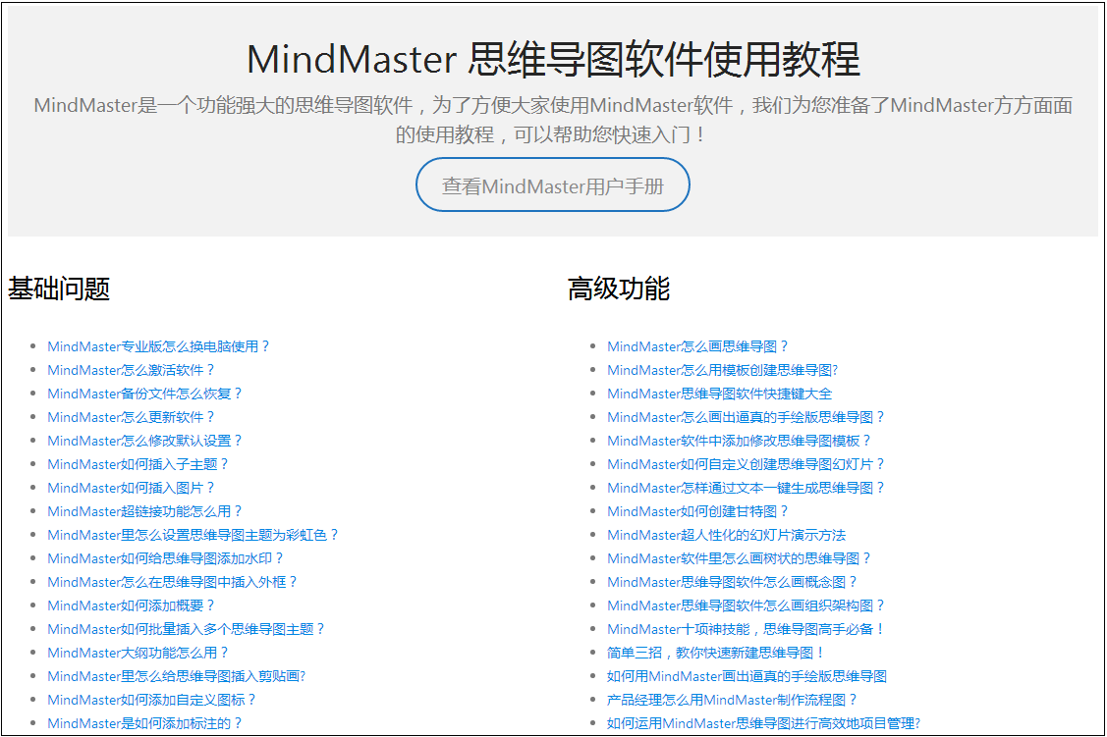Open link MindMaster软件中添加修改思维导图模板？
Screen dimensions: 1107x737
point(740,441)
